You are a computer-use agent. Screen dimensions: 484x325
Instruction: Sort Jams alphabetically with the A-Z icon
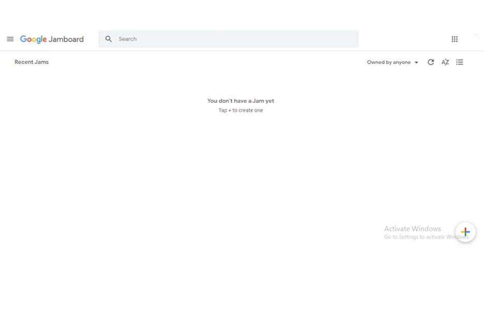click(x=445, y=62)
